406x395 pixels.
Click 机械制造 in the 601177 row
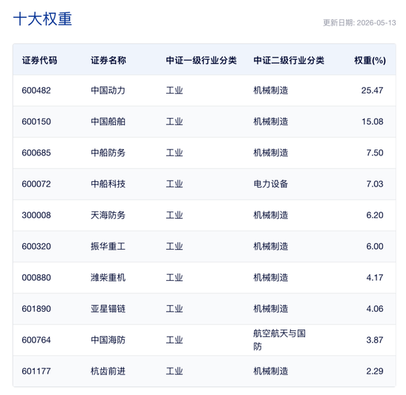pos(271,371)
